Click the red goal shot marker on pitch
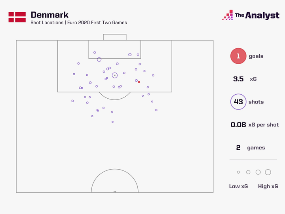The image size is (285, 214). [x=139, y=82]
